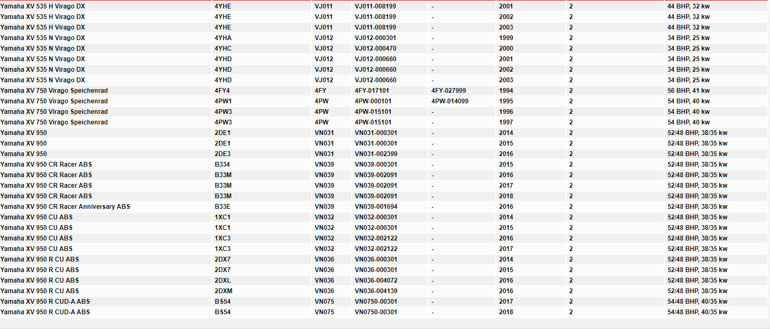Viewport: 770px width, 329px height.
Task: Click frame number VN039-001694
Action: [x=375, y=207]
